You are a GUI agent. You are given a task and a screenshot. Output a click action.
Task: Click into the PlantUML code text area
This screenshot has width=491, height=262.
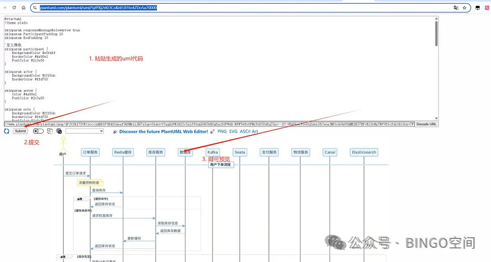(219, 68)
